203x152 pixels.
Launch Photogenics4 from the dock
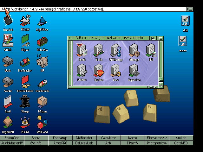coord(157,143)
